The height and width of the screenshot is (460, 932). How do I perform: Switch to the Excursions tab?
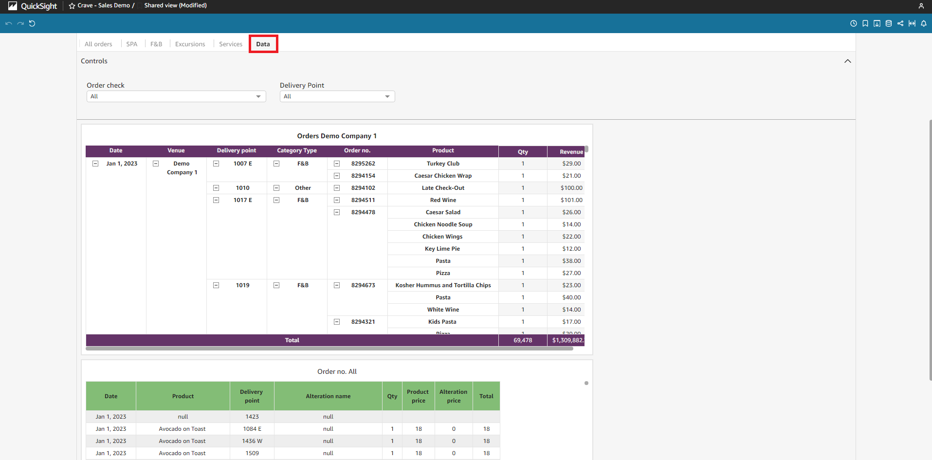[x=190, y=44]
